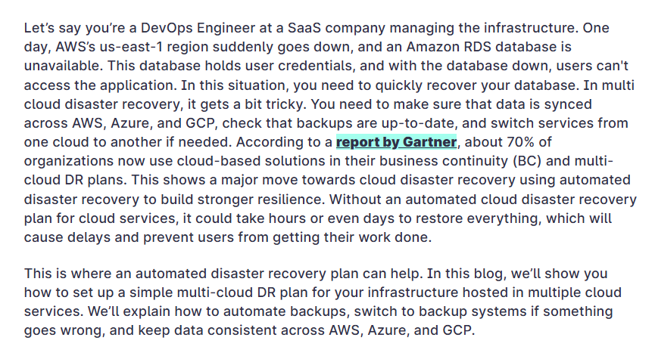Click the '70%' statistic text
The width and height of the screenshot is (655, 356).
520,142
